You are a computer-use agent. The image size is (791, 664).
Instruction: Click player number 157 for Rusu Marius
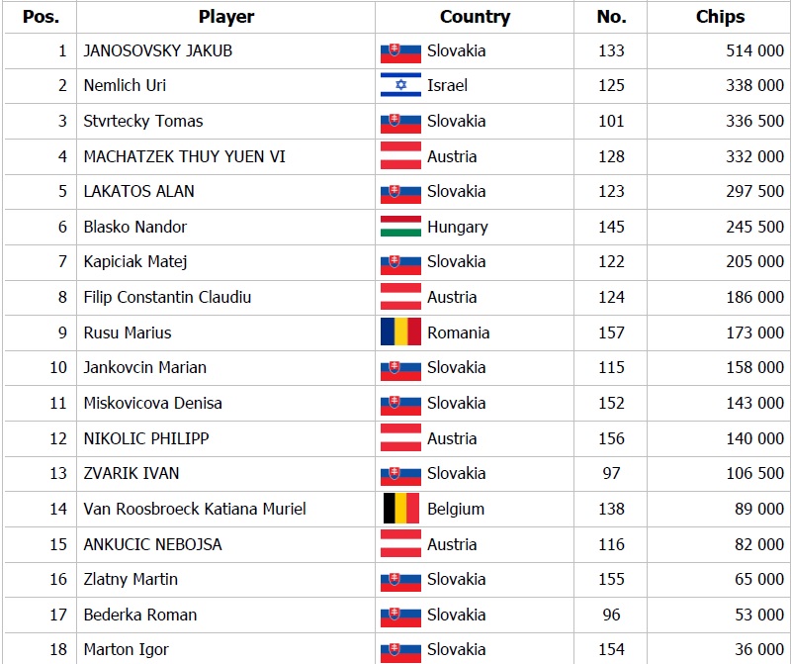611,332
